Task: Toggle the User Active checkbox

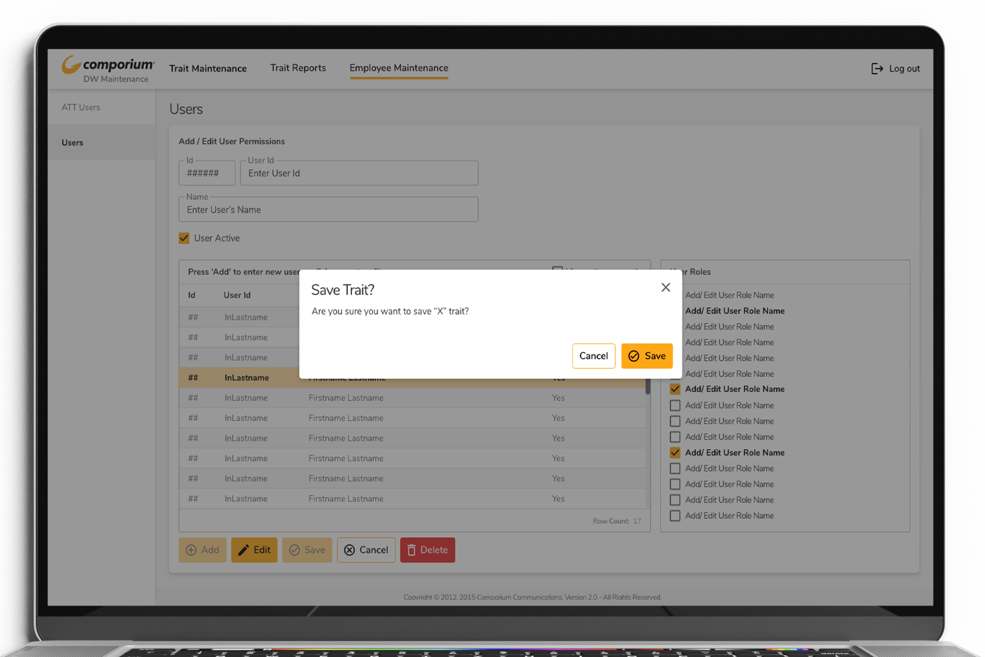Action: 184,238
